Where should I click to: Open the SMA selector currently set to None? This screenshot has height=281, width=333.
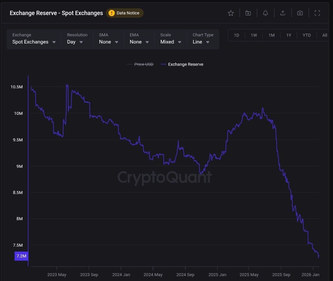click(x=108, y=42)
